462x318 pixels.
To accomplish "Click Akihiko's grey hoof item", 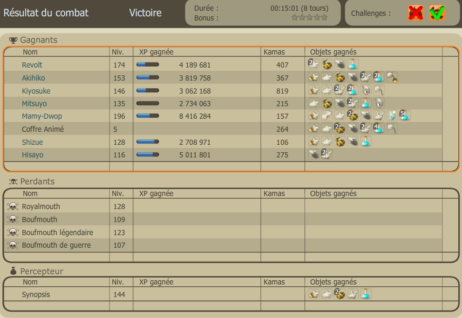I will [x=353, y=77].
